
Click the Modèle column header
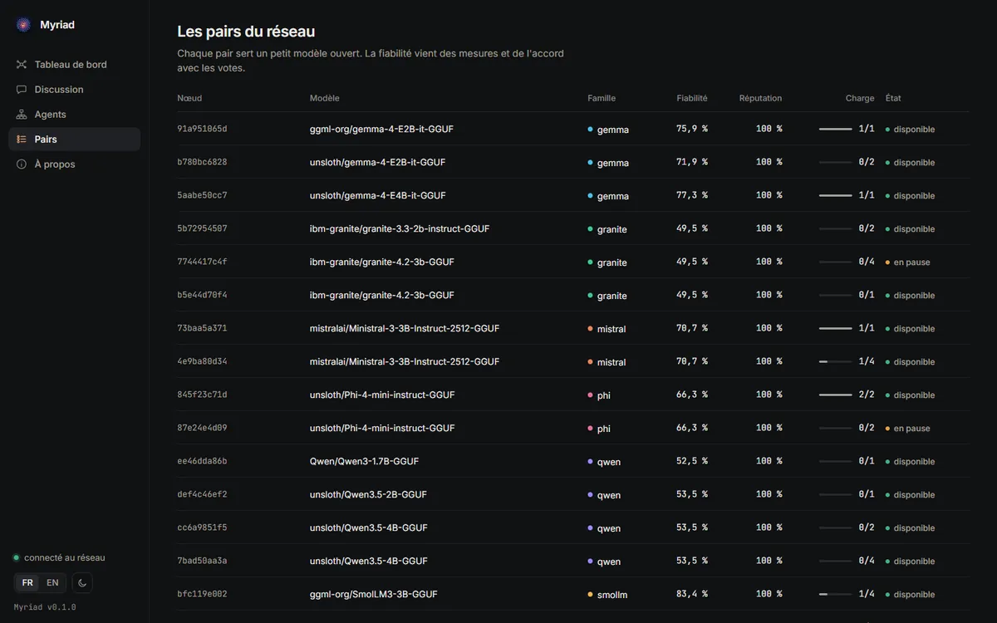click(325, 98)
